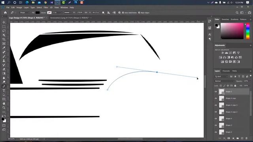This screenshot has height=142, width=253.
Task: Switch to the Channels tab
Action: [226, 71]
